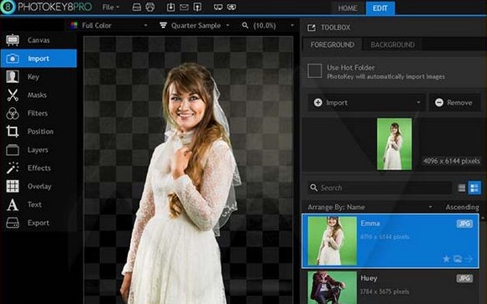Switch to grid view layout
Image resolution: width=487 pixels, height=304 pixels.
474,188
